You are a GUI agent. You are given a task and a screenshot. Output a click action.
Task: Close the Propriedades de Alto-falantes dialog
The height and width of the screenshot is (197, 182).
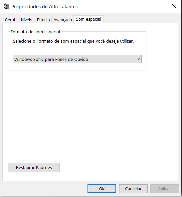[x=174, y=6]
